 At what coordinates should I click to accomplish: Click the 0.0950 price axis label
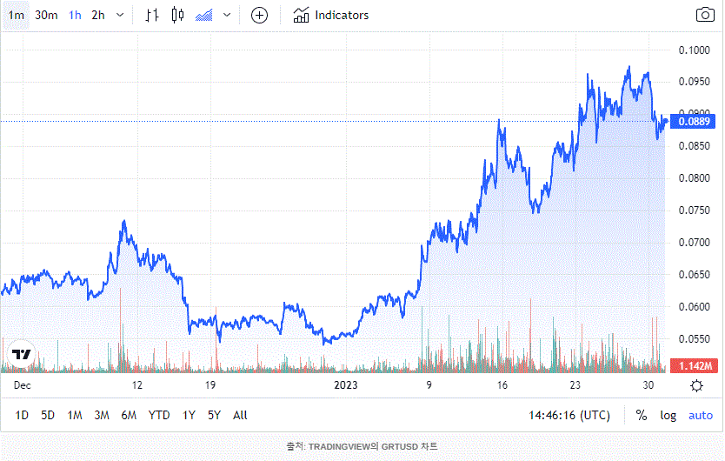pos(694,82)
